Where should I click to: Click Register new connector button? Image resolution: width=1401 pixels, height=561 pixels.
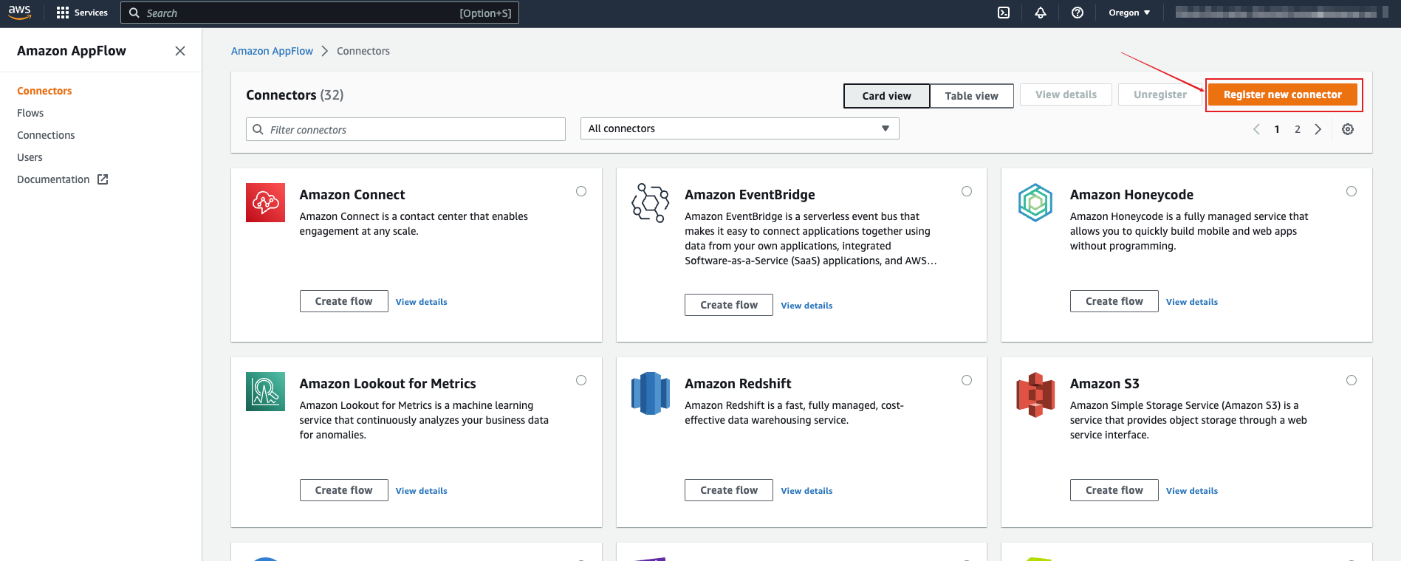[1282, 94]
